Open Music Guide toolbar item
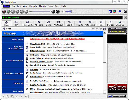 pos(28,24)
